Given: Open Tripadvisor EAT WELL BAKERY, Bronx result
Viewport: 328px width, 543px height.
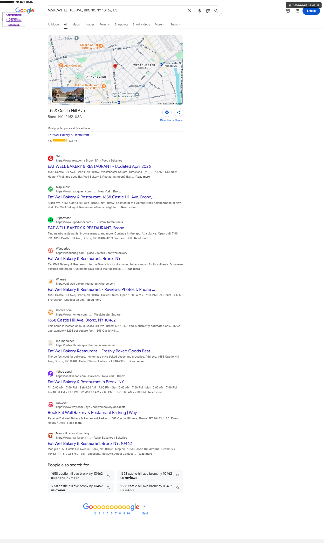Looking at the screenshot, I should [86, 228].
